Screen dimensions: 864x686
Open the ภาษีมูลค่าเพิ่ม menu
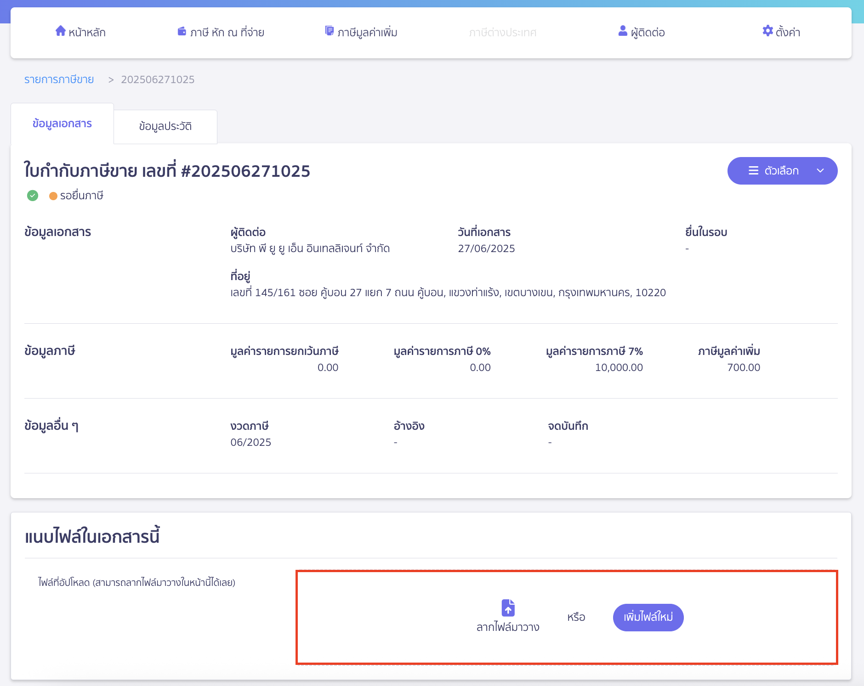tap(367, 32)
